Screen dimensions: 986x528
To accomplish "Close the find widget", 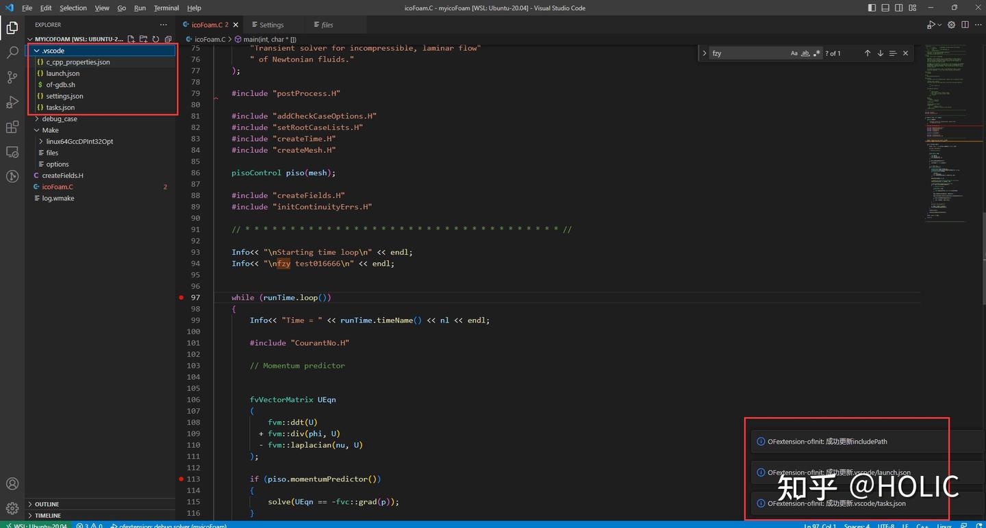I will (x=906, y=53).
